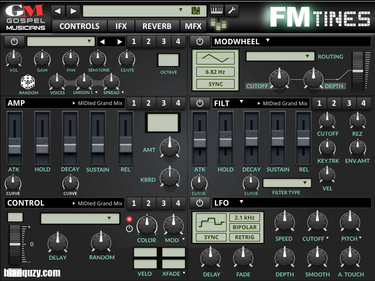
Task: Open the mixer faders icon
Action: tap(219, 24)
